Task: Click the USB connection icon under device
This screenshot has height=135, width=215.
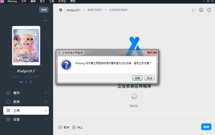Action: pyautogui.click(x=26, y=82)
